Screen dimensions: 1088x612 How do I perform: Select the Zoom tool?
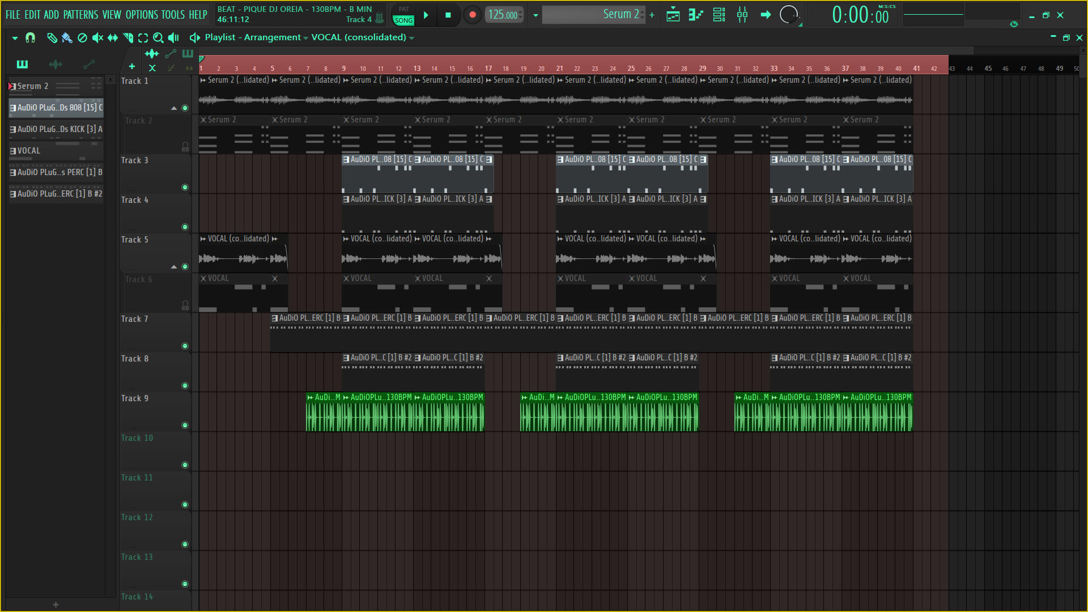158,38
